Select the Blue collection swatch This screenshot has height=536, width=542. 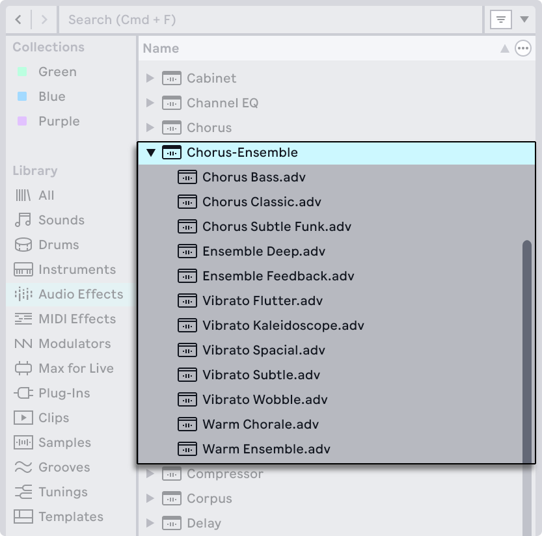[x=22, y=96]
